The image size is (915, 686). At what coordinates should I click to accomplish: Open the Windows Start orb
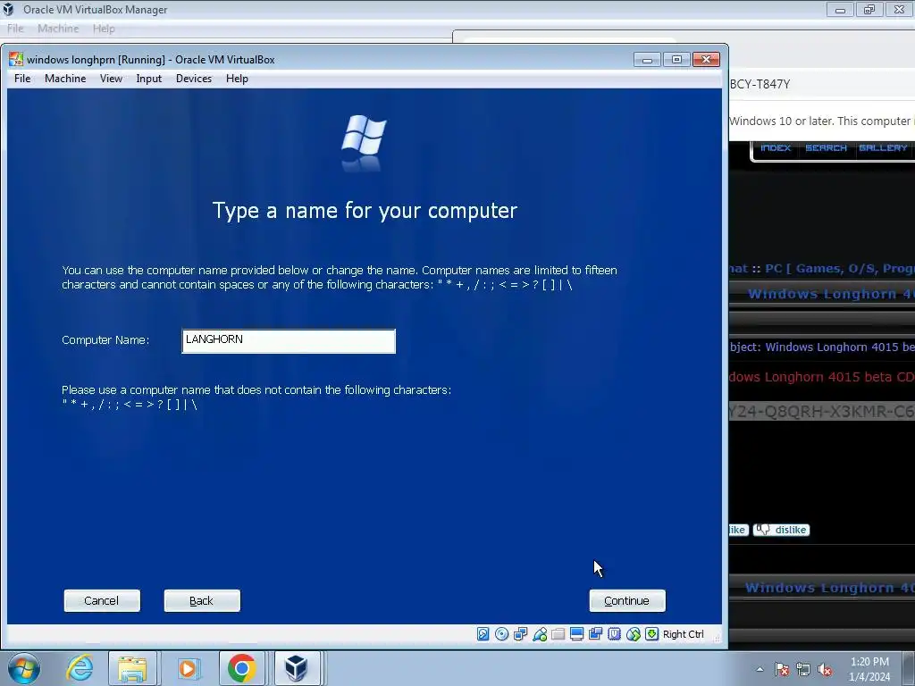point(24,668)
